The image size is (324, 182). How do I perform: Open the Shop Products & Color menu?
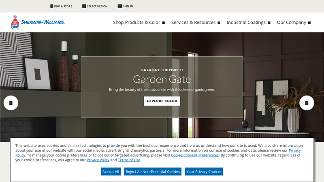[136, 23]
